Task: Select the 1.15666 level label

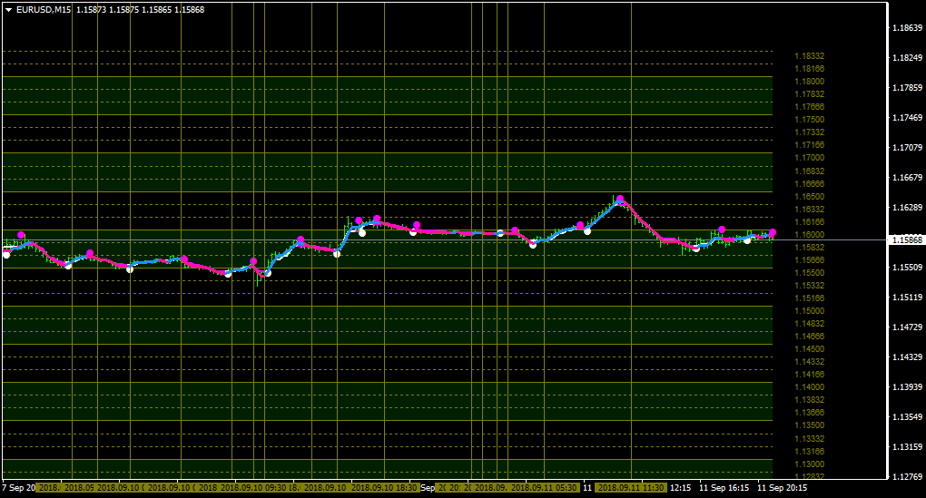Action: tap(810, 260)
